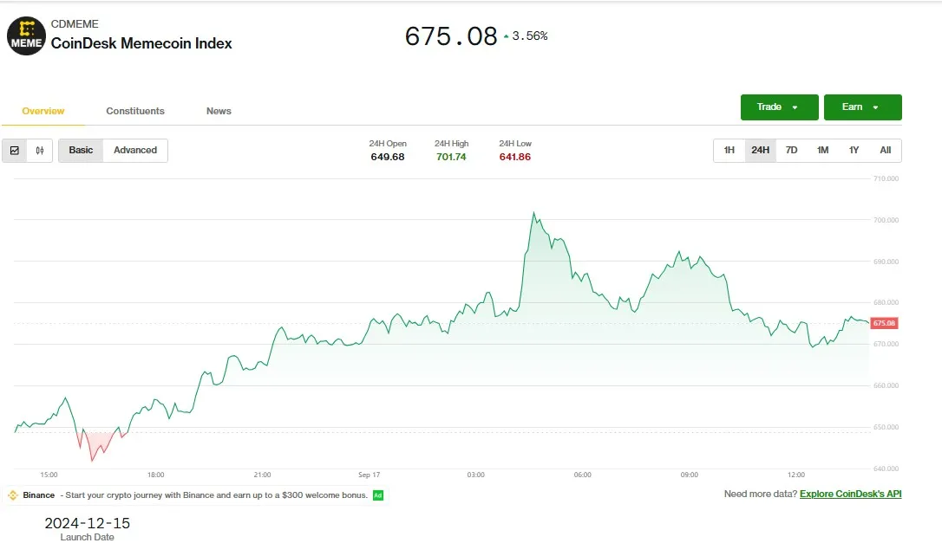Switch to the 7D time range
This screenshot has height=543, width=942.
(x=791, y=150)
